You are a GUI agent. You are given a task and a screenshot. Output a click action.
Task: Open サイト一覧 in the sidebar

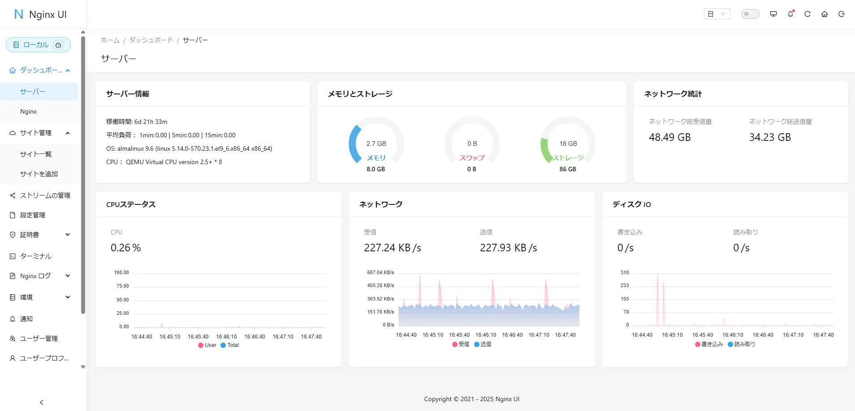point(39,154)
